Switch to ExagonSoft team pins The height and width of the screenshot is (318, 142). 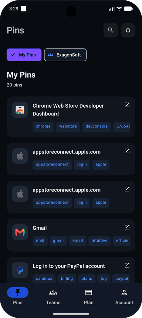tap(65, 55)
